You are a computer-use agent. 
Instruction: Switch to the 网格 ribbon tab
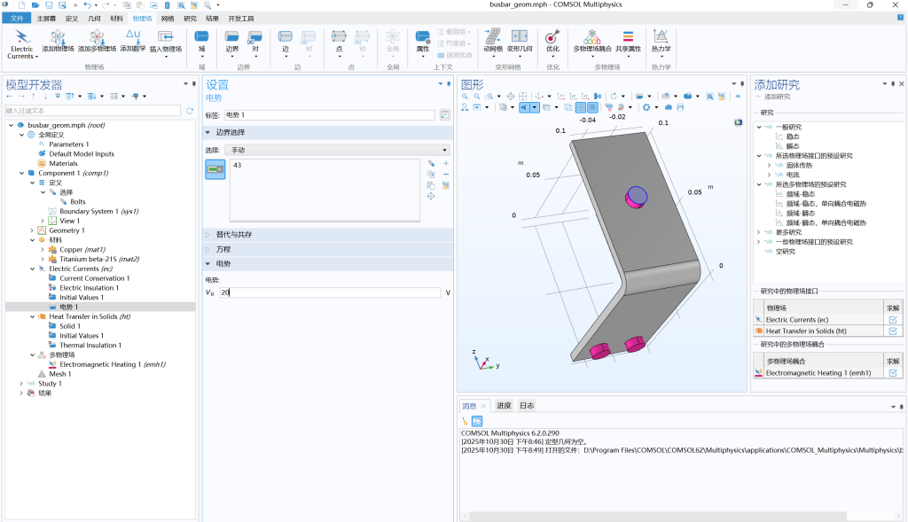pos(168,18)
